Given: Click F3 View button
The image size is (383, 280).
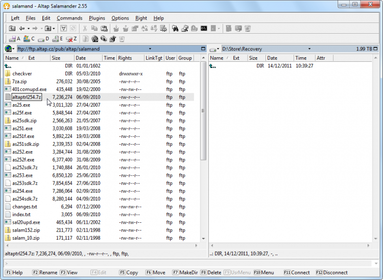Looking at the screenshot, I should coord(69,272).
